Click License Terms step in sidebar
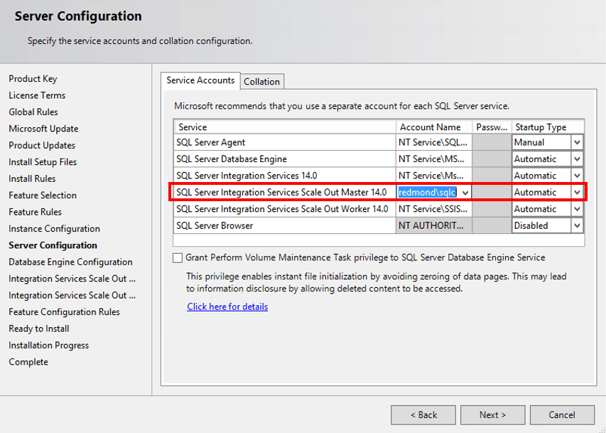Viewport: 606px width, 433px height. coord(37,95)
